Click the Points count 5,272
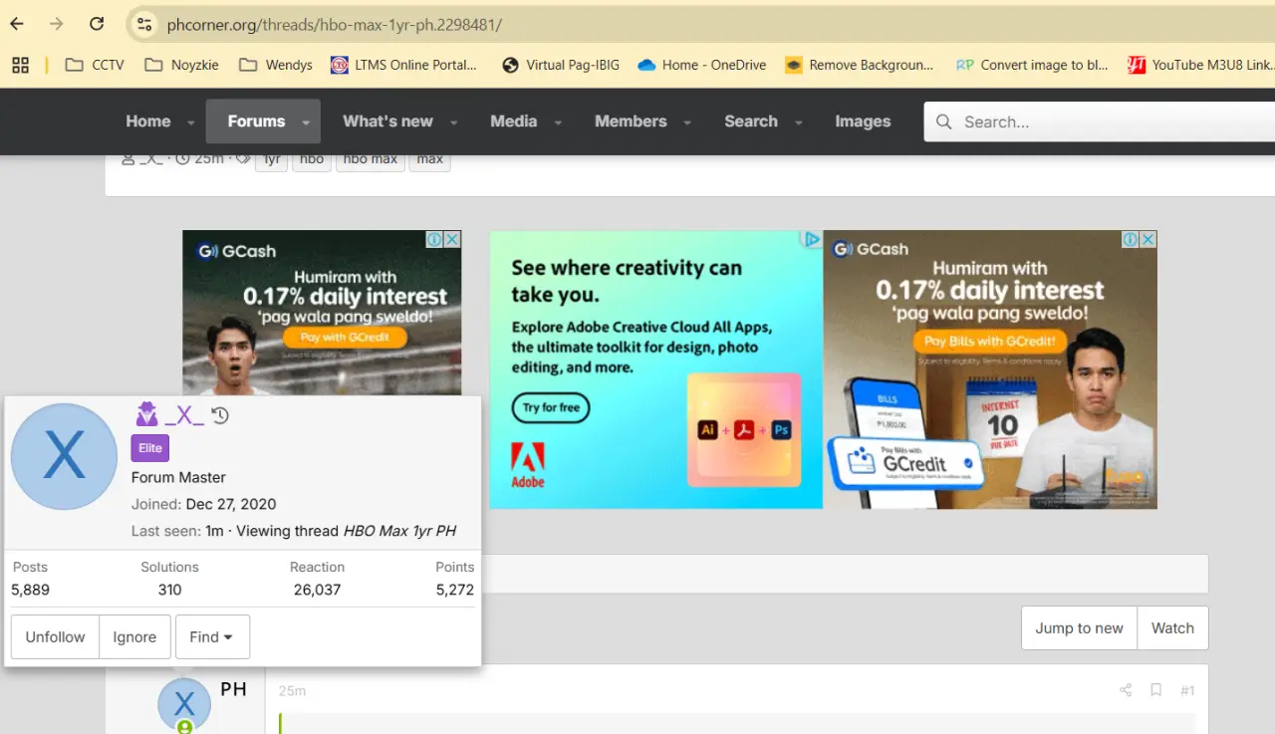1275x734 pixels. coord(454,590)
